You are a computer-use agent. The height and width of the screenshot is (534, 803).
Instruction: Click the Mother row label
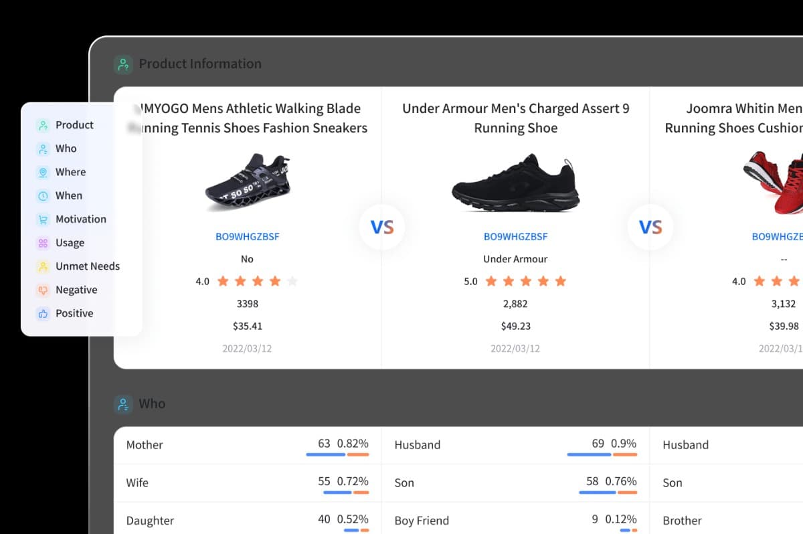(145, 445)
